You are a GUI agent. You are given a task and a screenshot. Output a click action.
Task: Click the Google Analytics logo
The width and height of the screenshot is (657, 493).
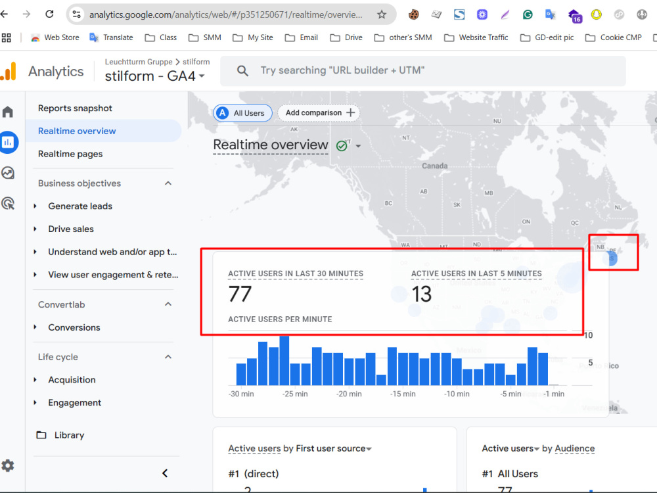coord(9,71)
